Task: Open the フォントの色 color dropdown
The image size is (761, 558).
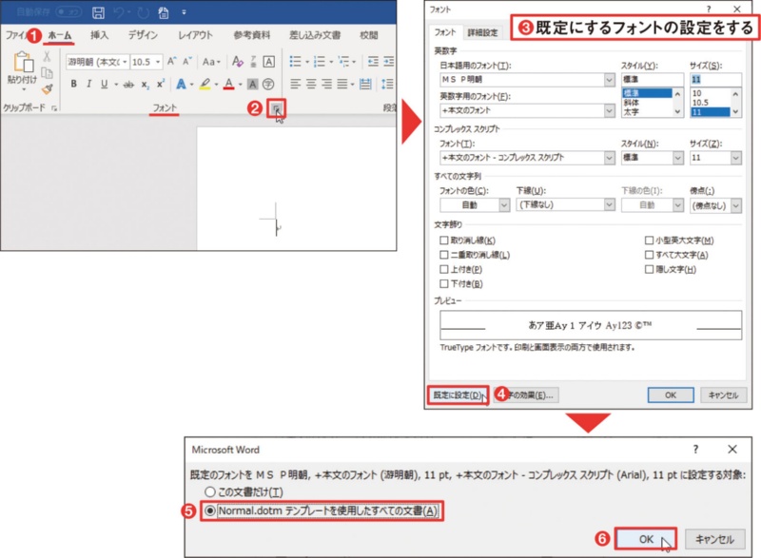Action: point(504,204)
